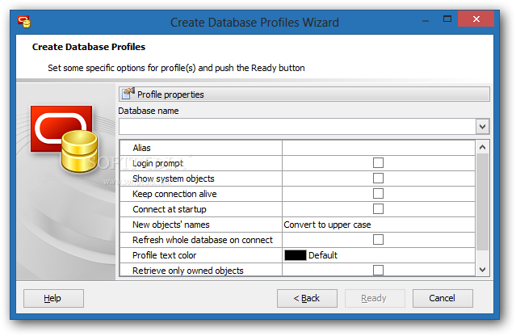
Task: Toggle Refresh whole database on connect
Action: 378,240
